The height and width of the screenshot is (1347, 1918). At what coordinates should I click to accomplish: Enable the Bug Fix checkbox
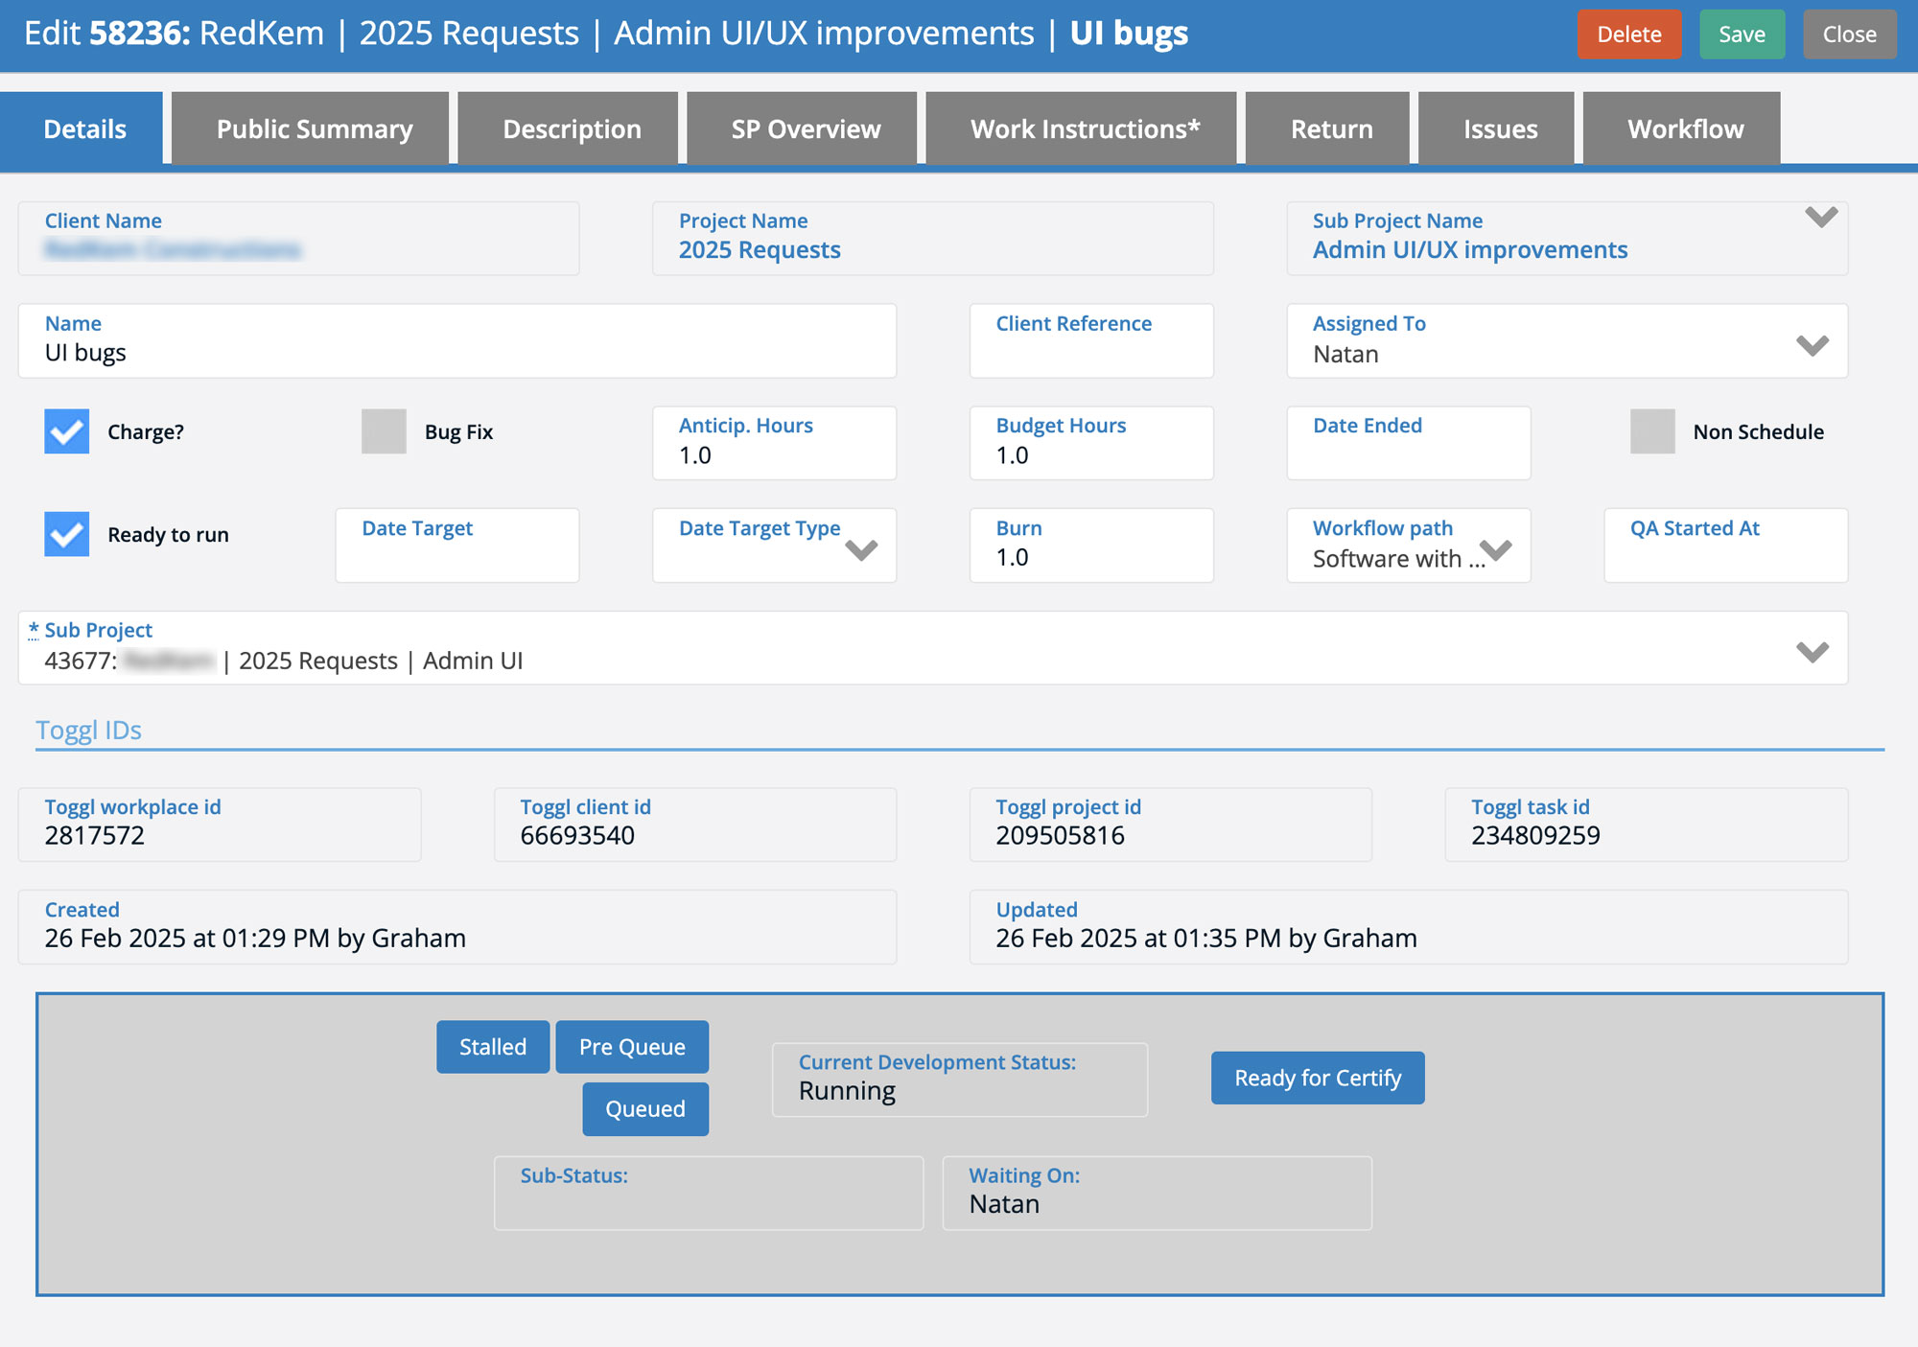pos(384,431)
